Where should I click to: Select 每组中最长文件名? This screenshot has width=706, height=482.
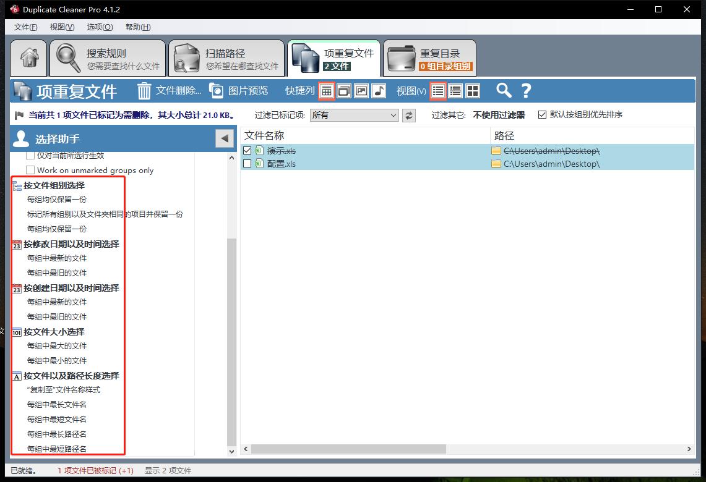57,405
